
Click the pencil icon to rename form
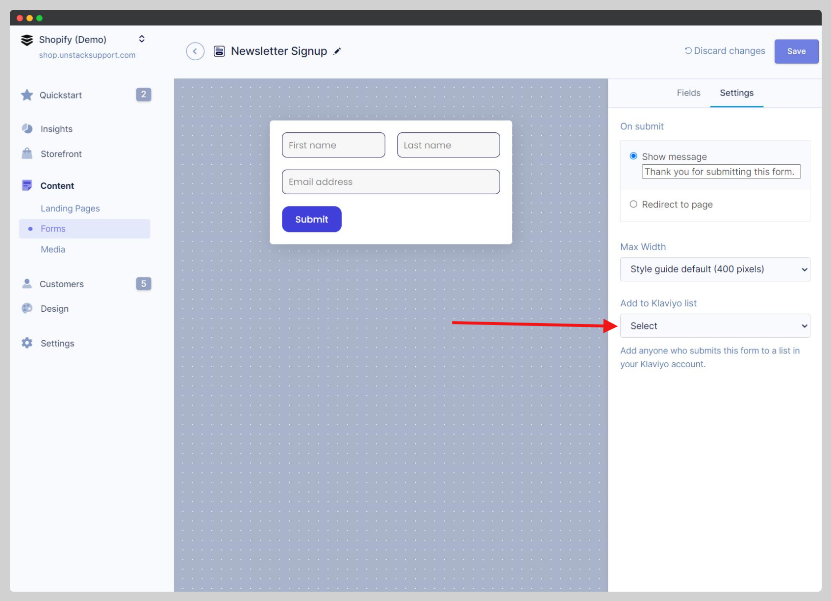(337, 51)
